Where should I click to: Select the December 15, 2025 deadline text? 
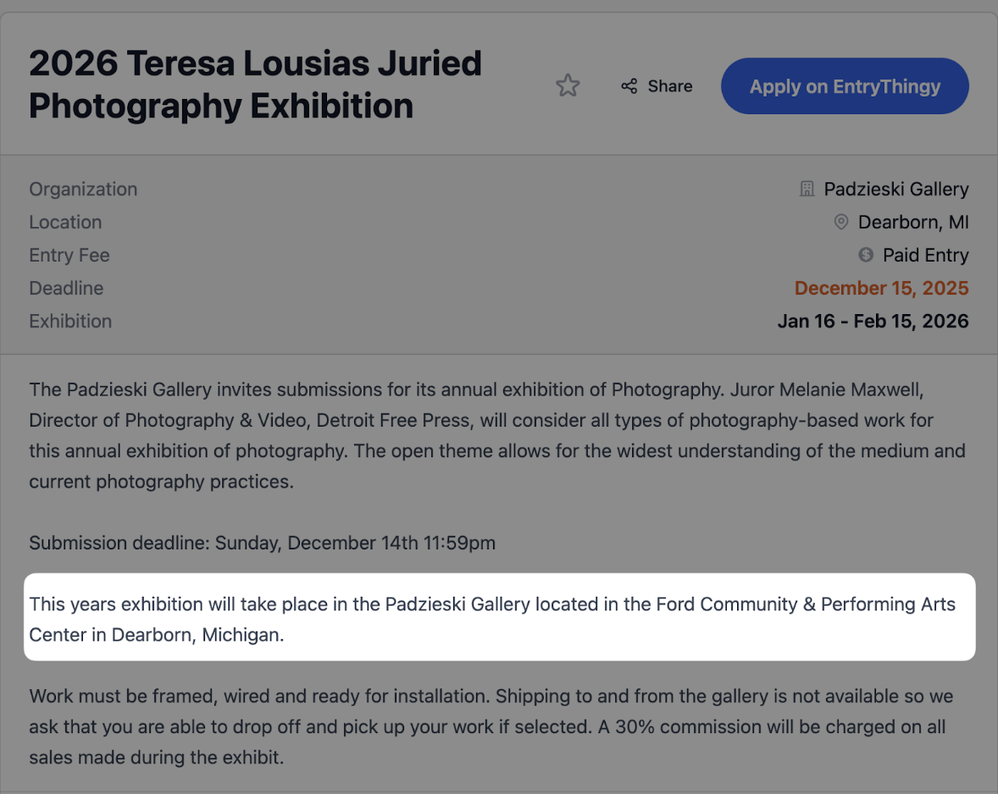[x=881, y=288]
